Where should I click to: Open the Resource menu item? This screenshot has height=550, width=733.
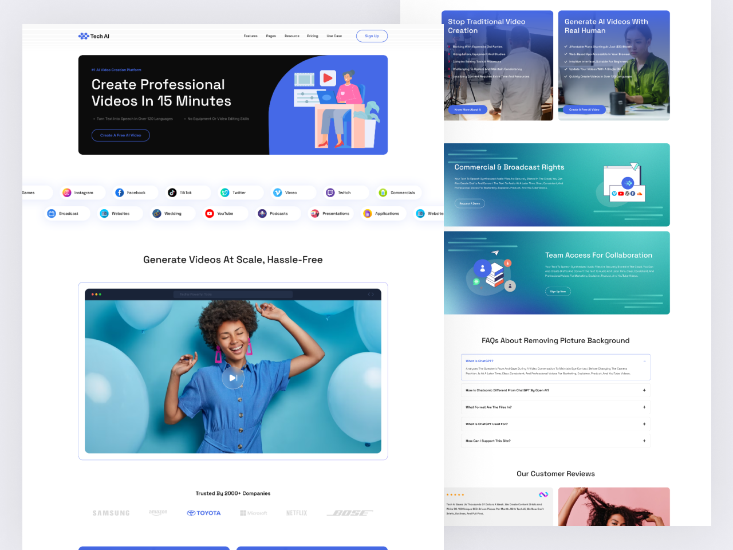click(292, 36)
